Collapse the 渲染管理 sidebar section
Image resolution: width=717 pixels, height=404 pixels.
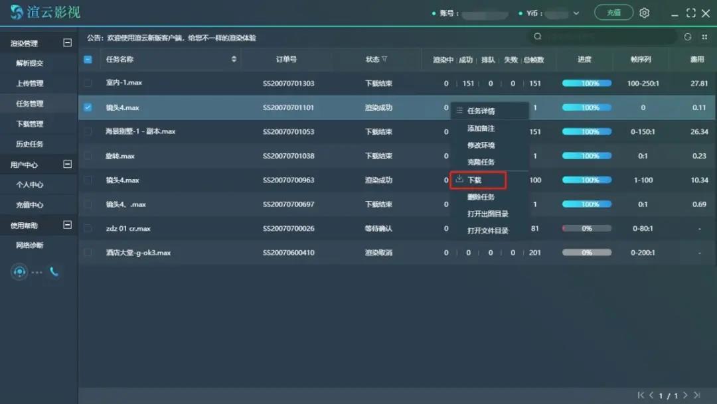point(67,42)
